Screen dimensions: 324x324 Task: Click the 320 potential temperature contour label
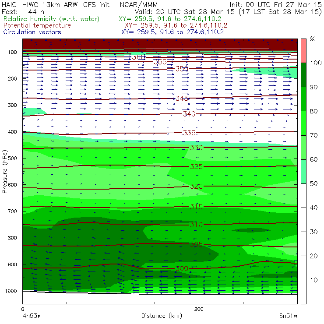coord(196,187)
